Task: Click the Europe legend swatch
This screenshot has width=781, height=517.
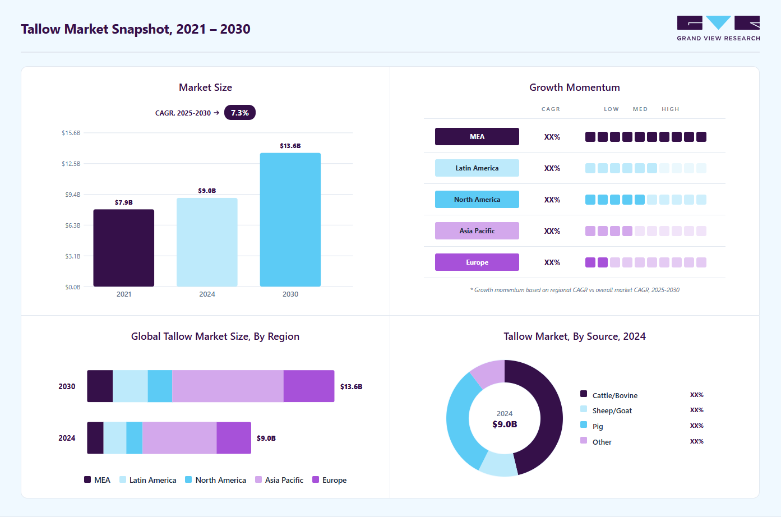Action: tap(316, 479)
